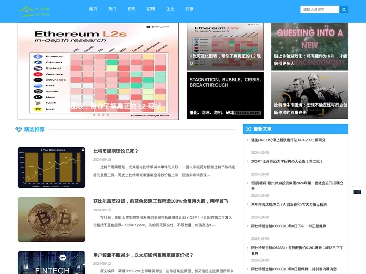Click the floating widget icon on right edge

[x=357, y=192]
